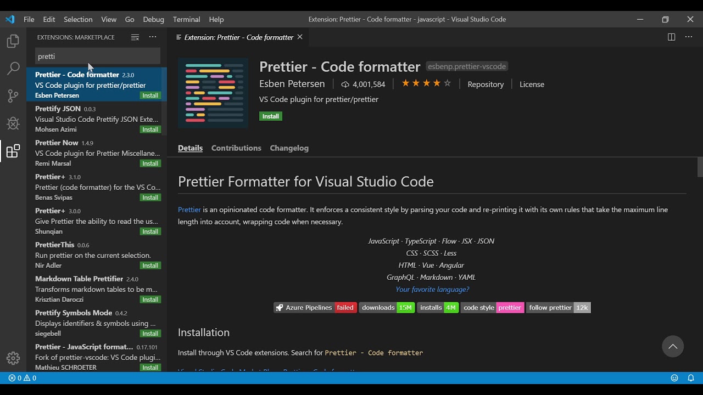Open the File menu

(x=29, y=19)
